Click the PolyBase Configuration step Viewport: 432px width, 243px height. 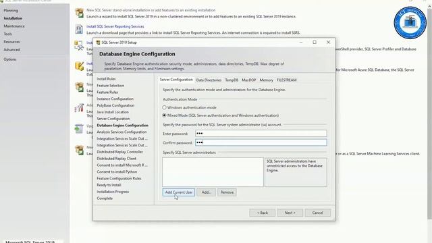click(115, 105)
